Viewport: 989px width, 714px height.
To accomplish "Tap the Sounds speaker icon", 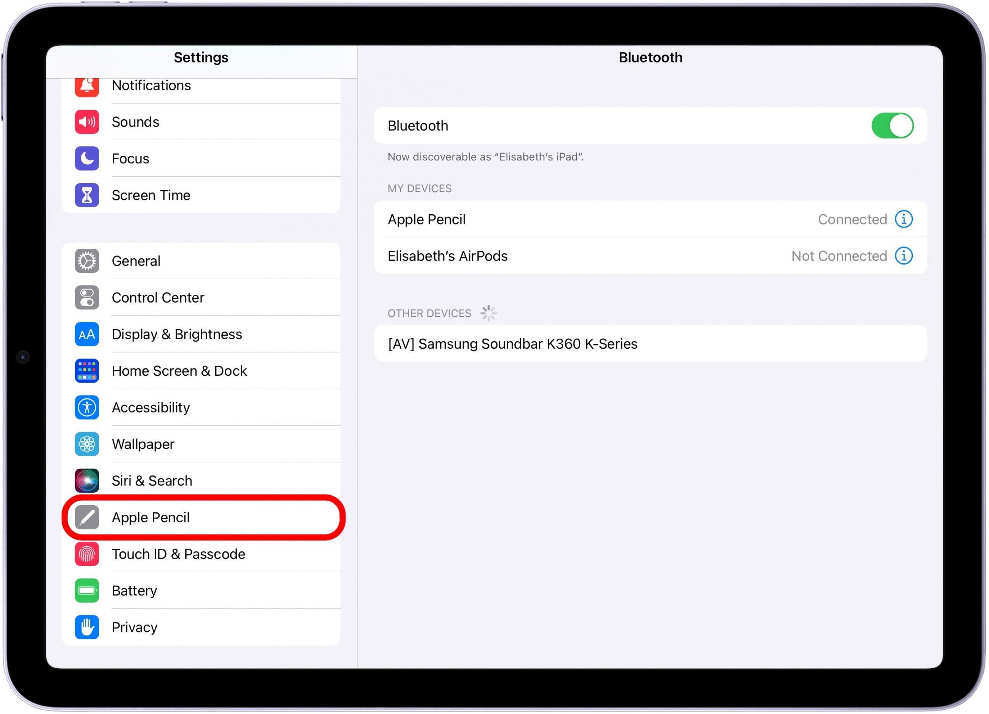I will (x=87, y=122).
